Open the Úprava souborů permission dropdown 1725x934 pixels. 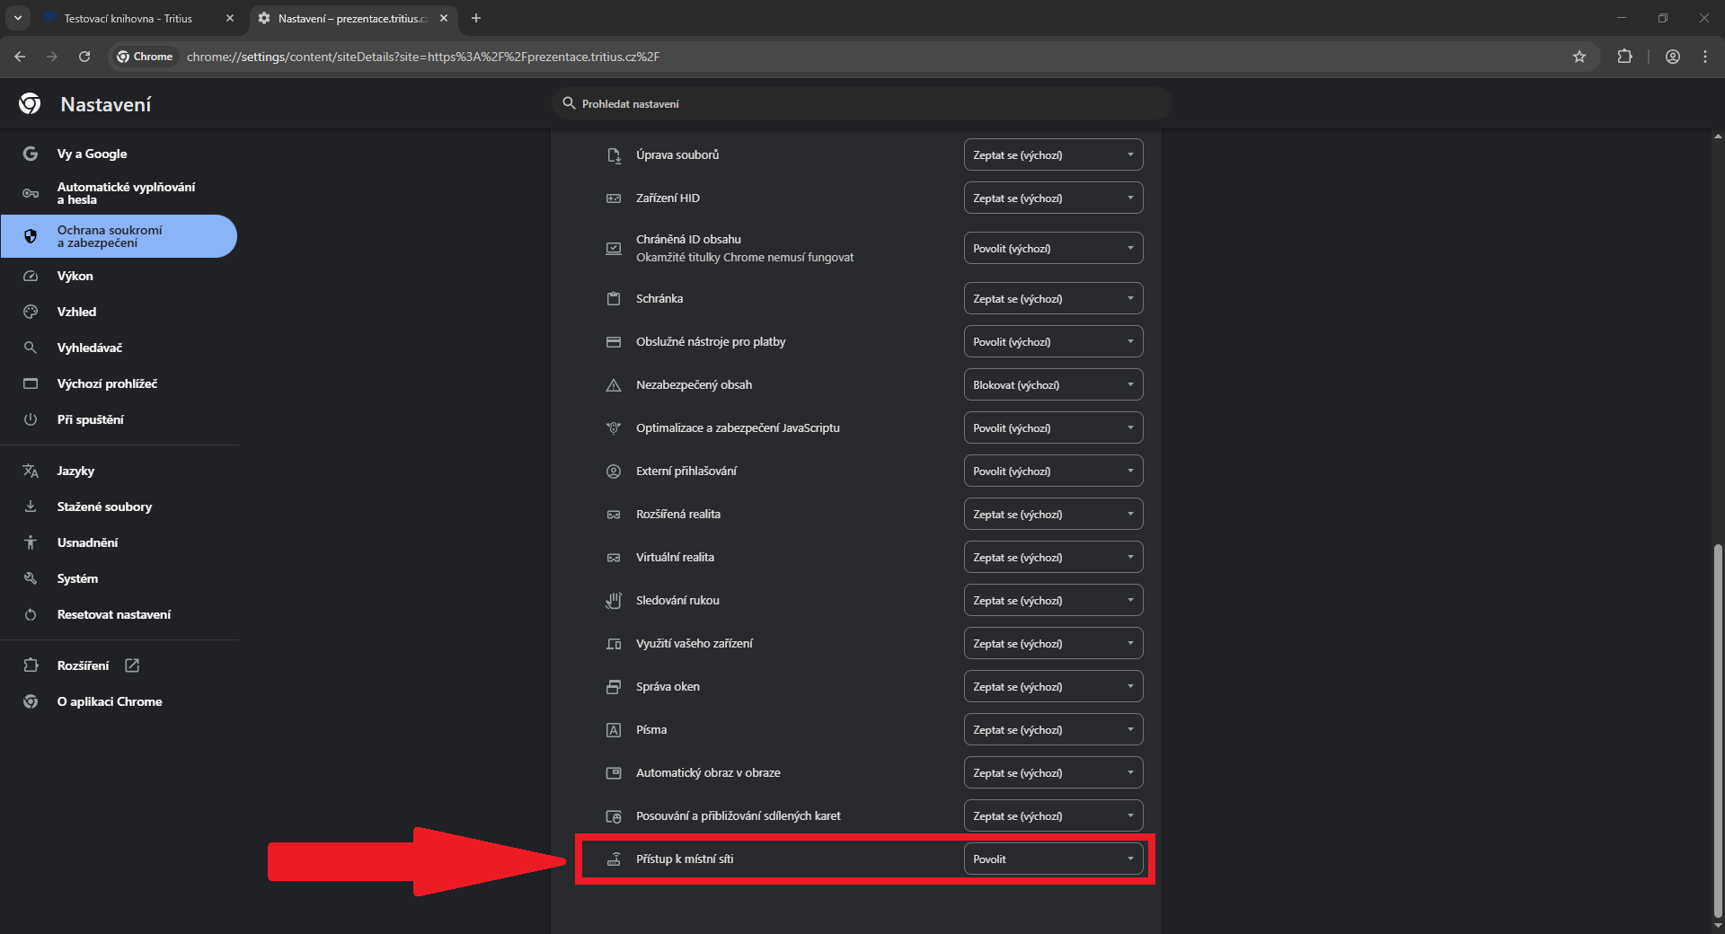point(1052,155)
